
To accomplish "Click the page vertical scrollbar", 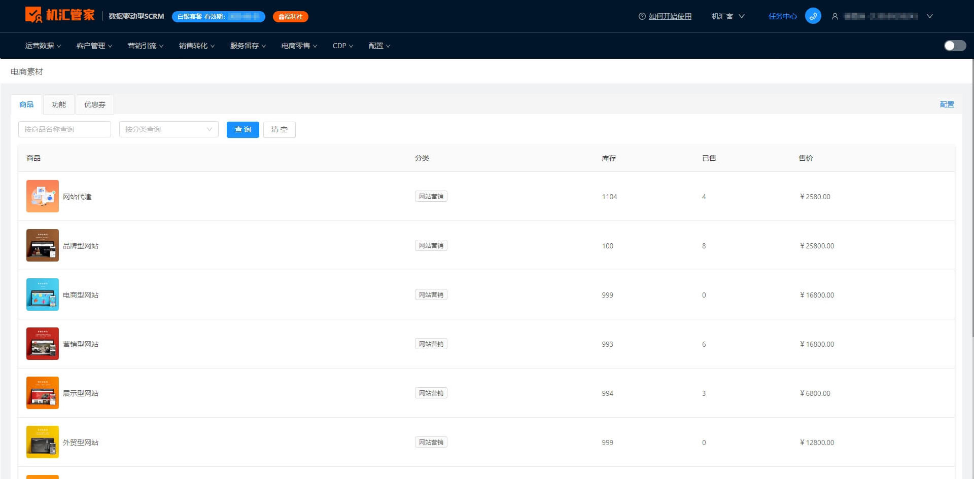I will coord(972,198).
